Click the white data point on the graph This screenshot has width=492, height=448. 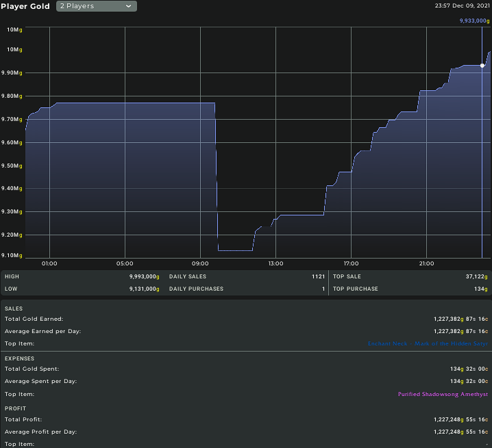point(482,66)
